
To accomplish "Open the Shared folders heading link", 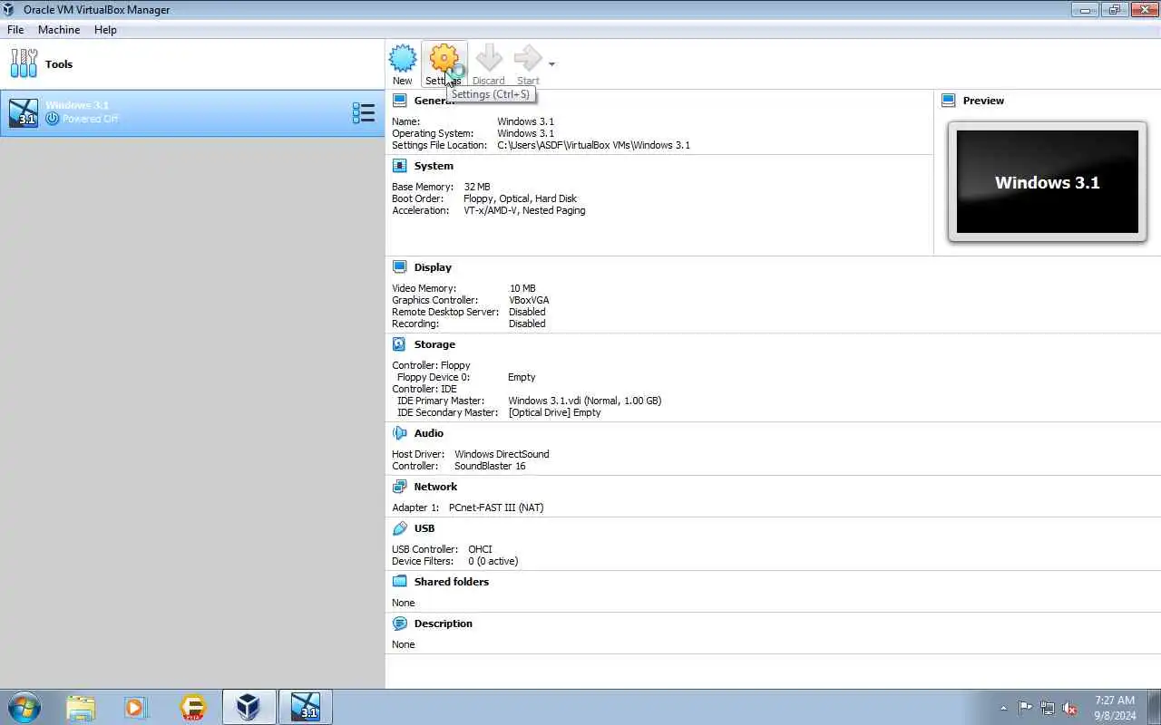I will [x=452, y=582].
